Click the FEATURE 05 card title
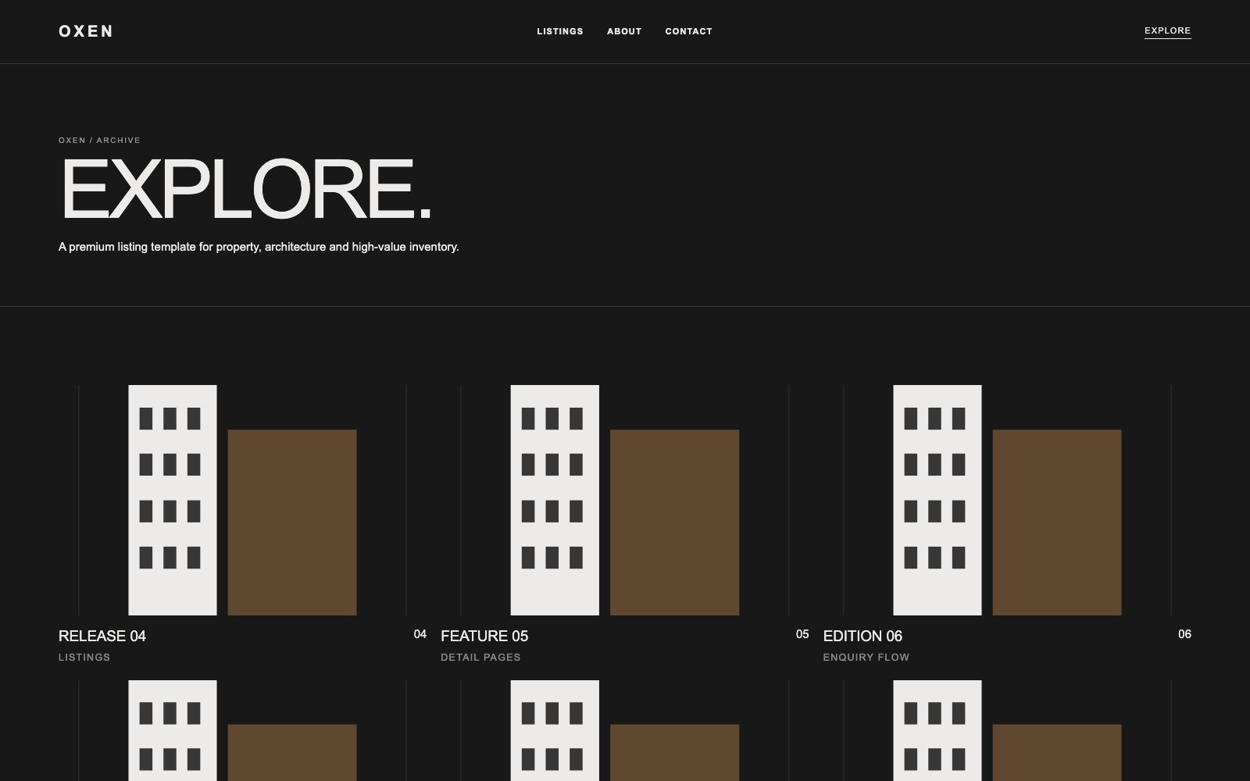Image resolution: width=1250 pixels, height=781 pixels. click(x=484, y=637)
